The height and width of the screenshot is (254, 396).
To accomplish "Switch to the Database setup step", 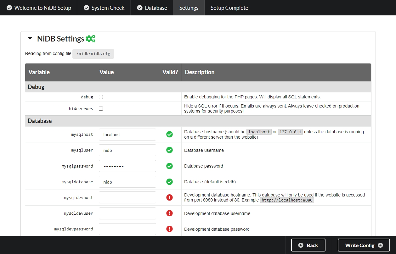I will point(152,8).
